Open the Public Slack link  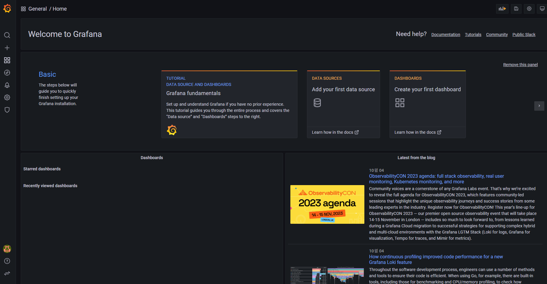(x=524, y=35)
